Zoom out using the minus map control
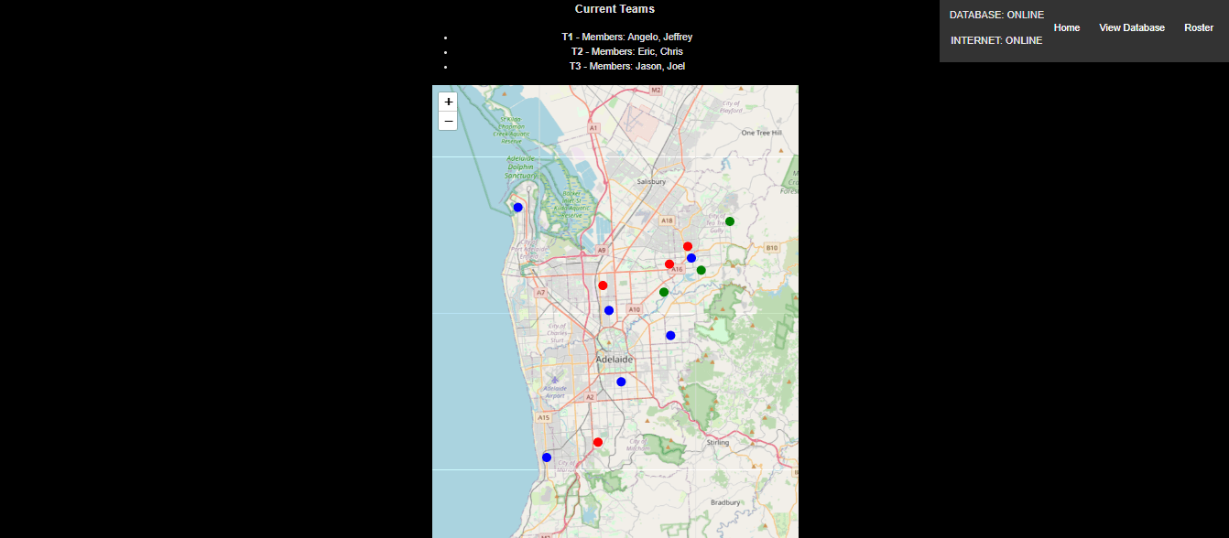Image resolution: width=1229 pixels, height=538 pixels. point(447,120)
